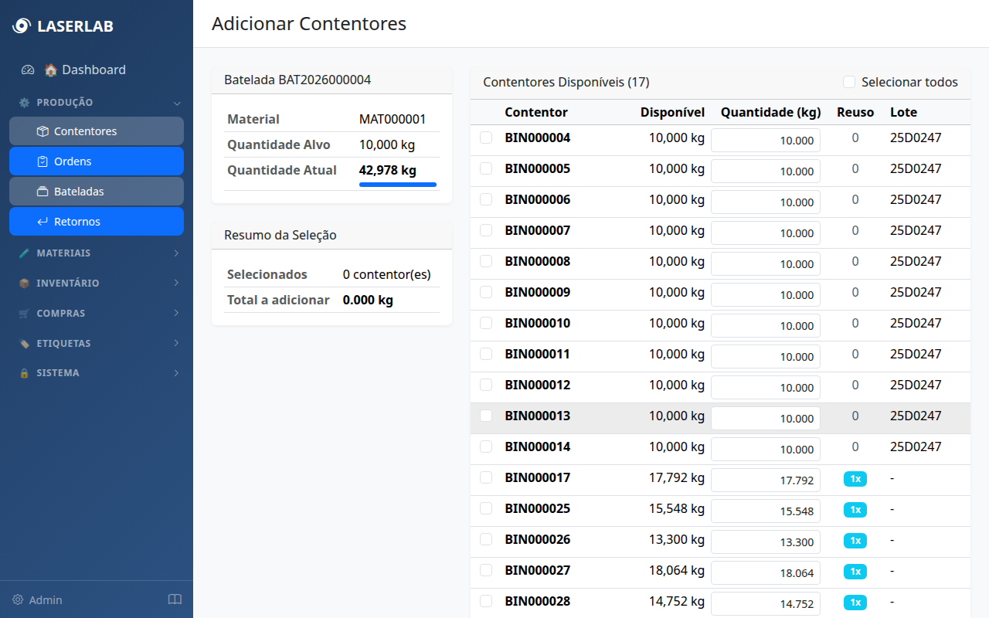The height and width of the screenshot is (618, 989).
Task: Go to the Dashboard link
Action: pos(93,70)
